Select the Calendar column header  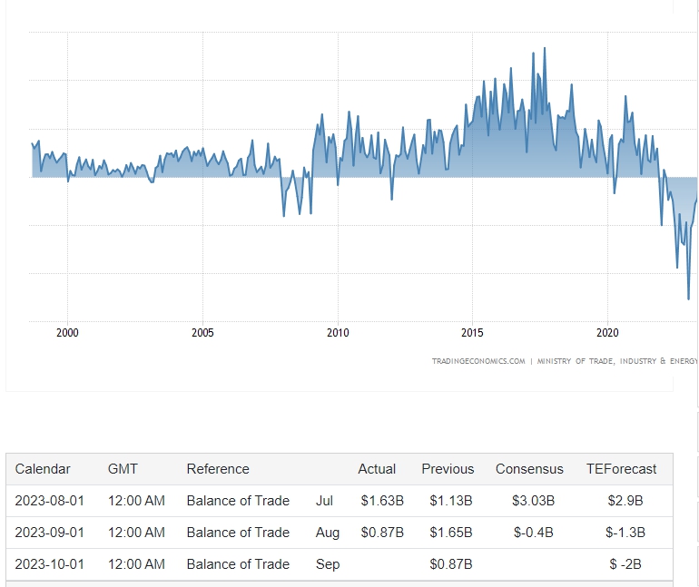[x=43, y=469]
